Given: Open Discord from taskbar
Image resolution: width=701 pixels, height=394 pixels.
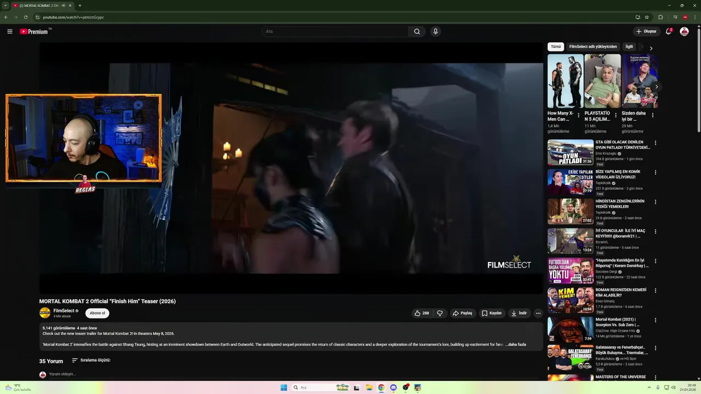Looking at the screenshot, I should coord(393,387).
